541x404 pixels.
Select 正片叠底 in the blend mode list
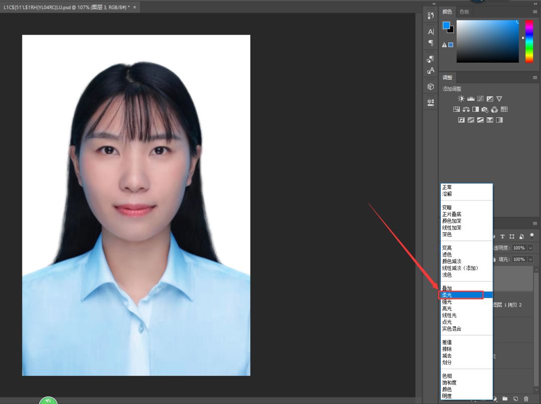point(451,214)
